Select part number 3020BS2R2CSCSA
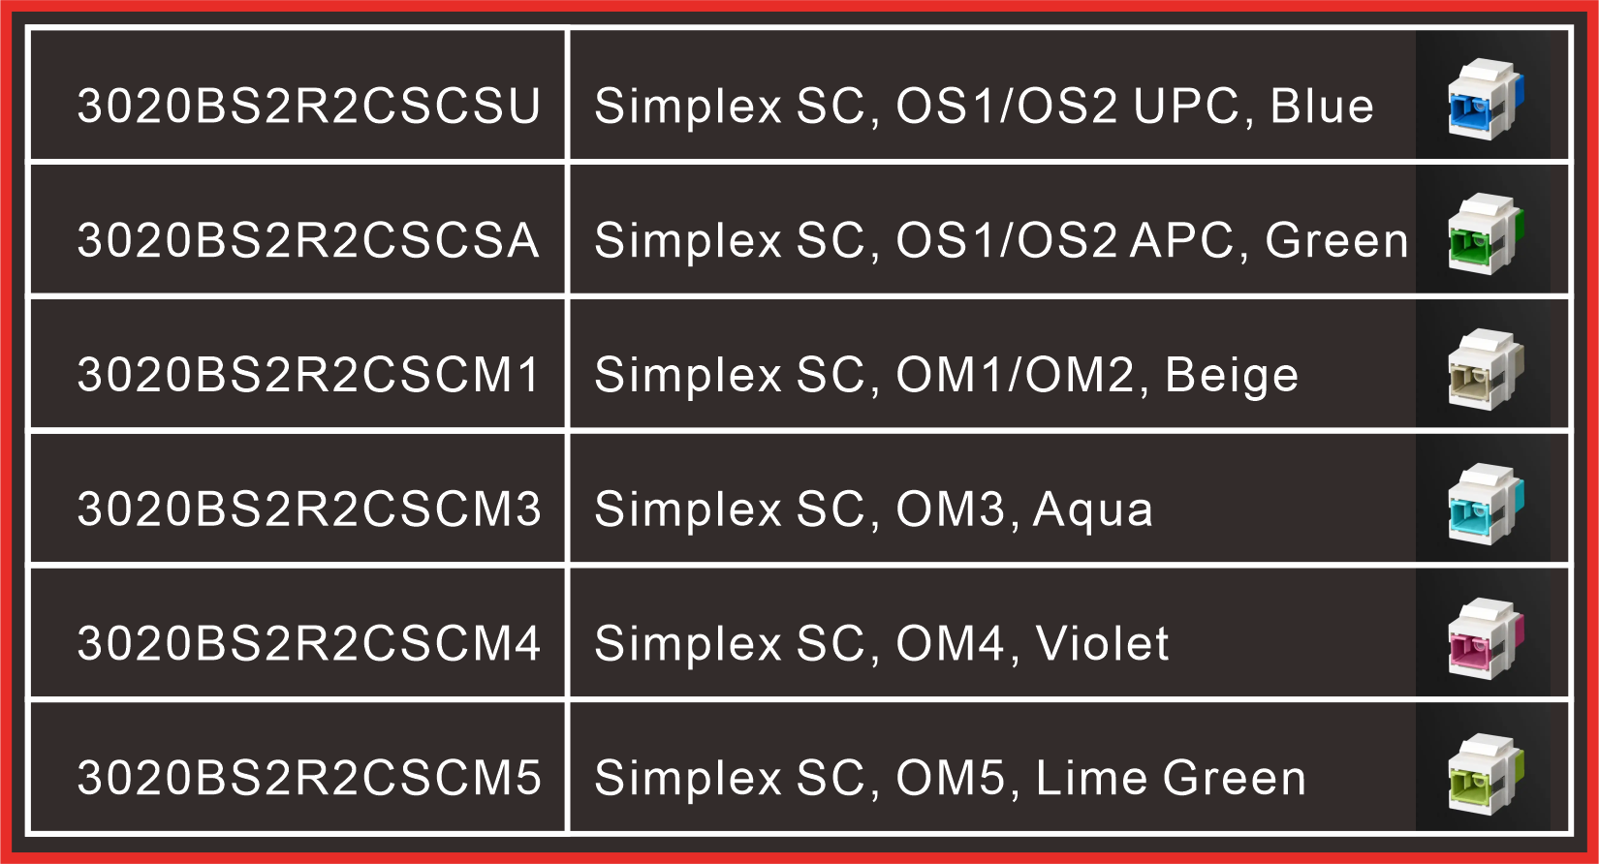The image size is (1599, 864). tap(308, 240)
